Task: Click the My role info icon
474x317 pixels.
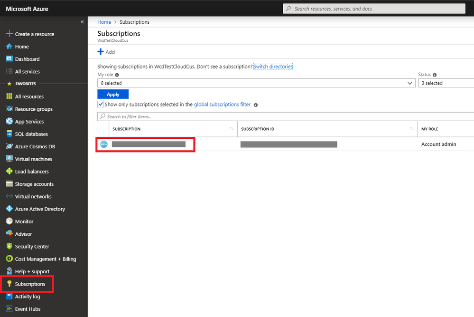Action: [117, 75]
